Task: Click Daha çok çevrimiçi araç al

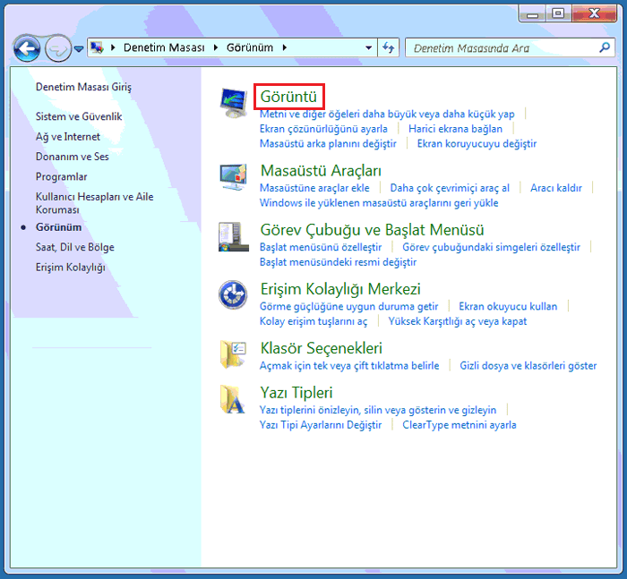Action: tap(450, 188)
